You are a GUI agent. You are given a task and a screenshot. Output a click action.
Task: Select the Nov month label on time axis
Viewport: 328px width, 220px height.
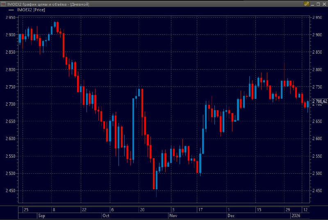coord(173,215)
